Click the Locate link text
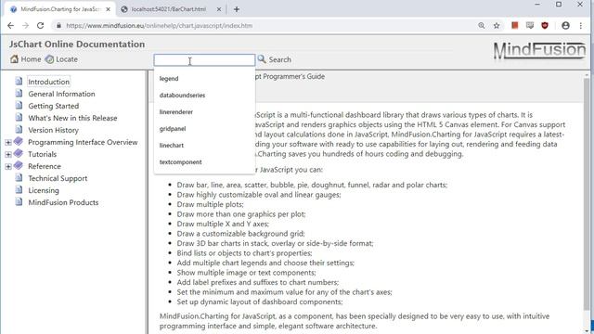 pos(67,59)
